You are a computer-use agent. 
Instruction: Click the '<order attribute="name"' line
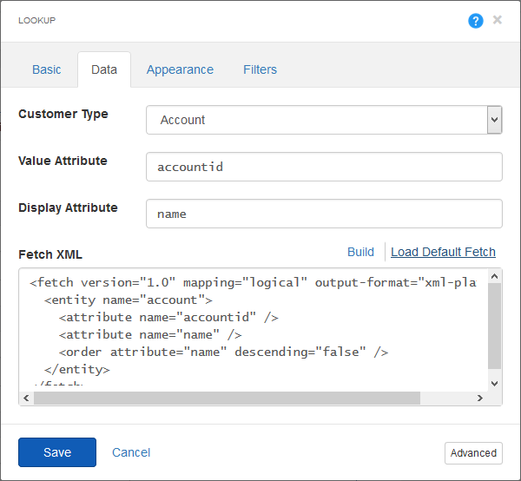(x=223, y=352)
